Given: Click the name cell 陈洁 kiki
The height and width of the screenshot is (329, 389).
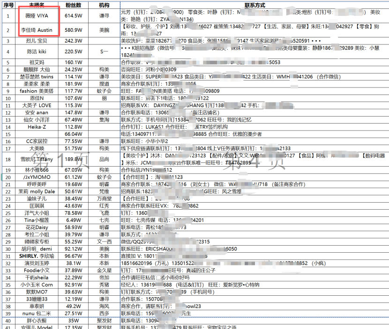Looking at the screenshot, I should coord(37,51).
